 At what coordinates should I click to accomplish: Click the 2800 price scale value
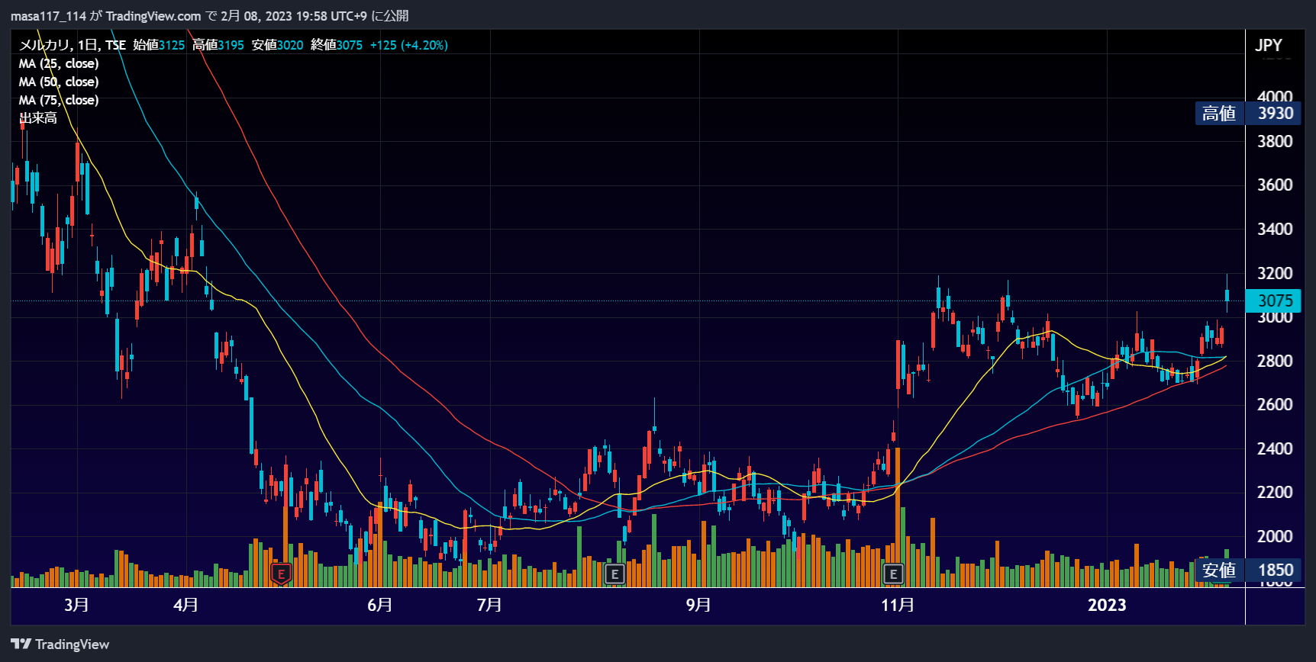tap(1275, 361)
